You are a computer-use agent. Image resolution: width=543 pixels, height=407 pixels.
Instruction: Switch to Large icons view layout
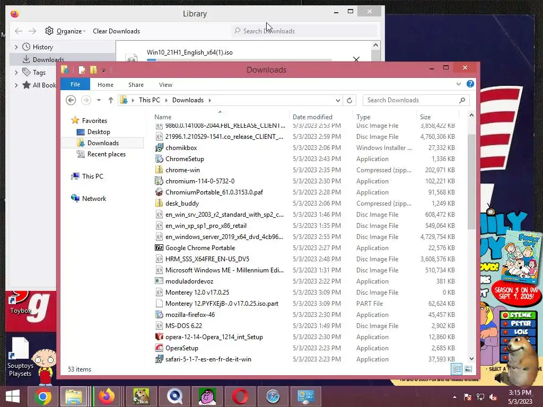[468, 369]
